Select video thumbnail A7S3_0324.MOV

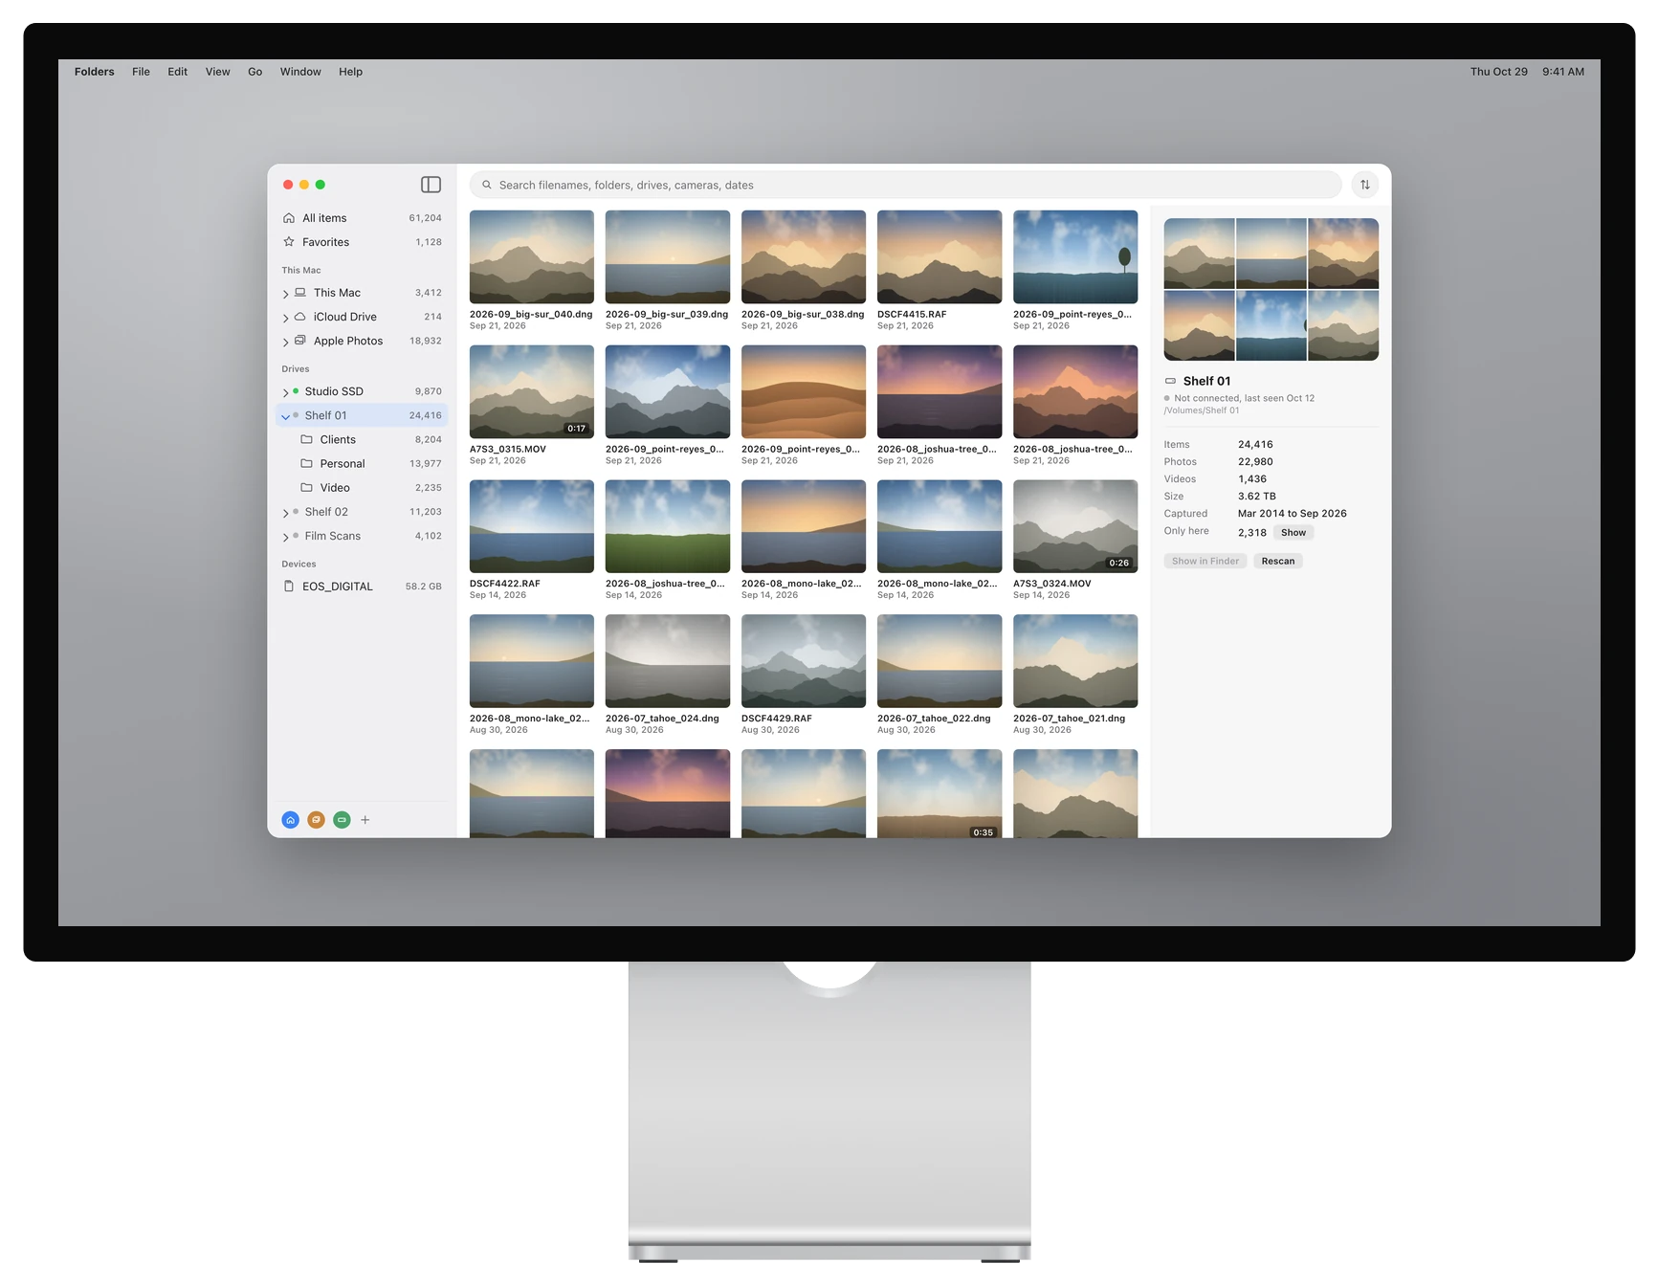1074,526
